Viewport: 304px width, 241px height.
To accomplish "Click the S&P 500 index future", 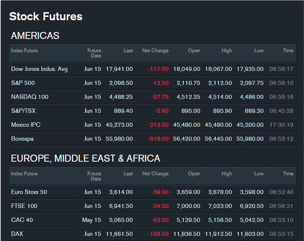I will [x=23, y=83].
